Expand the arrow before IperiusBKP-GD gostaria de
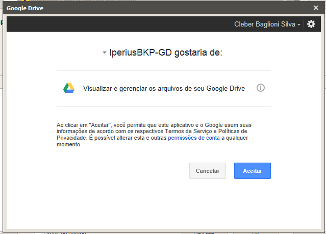326x234 pixels. point(105,53)
